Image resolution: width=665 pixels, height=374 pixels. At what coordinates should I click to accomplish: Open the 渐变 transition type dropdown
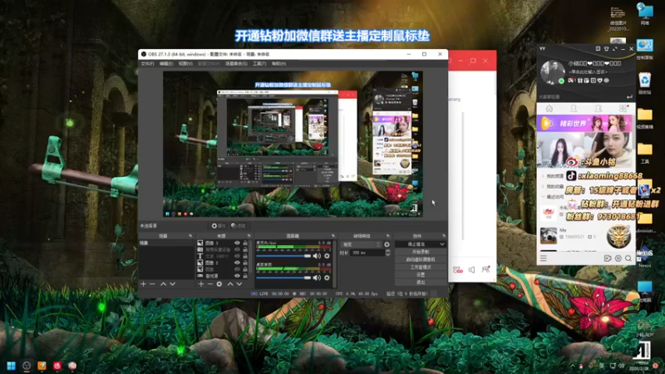[x=361, y=244]
